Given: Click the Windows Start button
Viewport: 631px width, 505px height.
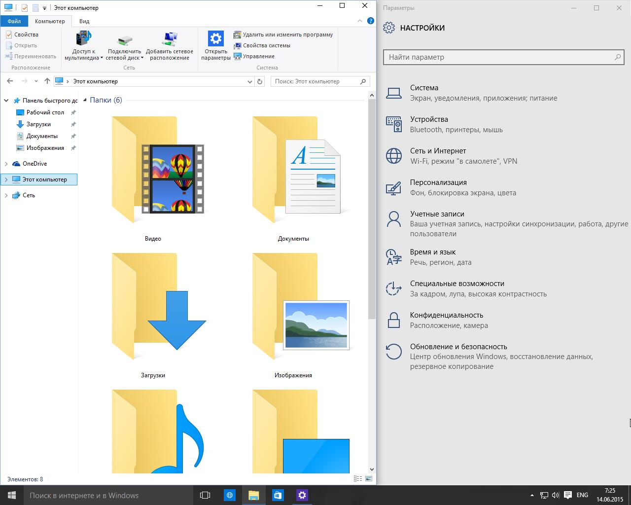Looking at the screenshot, I should coord(12,495).
